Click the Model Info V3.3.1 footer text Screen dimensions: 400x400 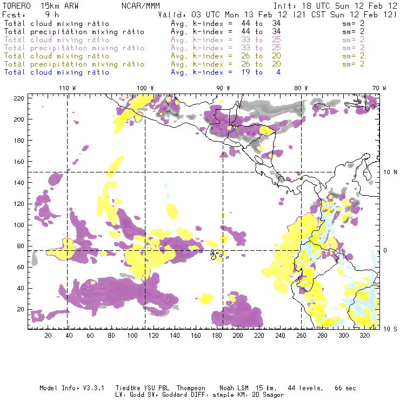72,388
